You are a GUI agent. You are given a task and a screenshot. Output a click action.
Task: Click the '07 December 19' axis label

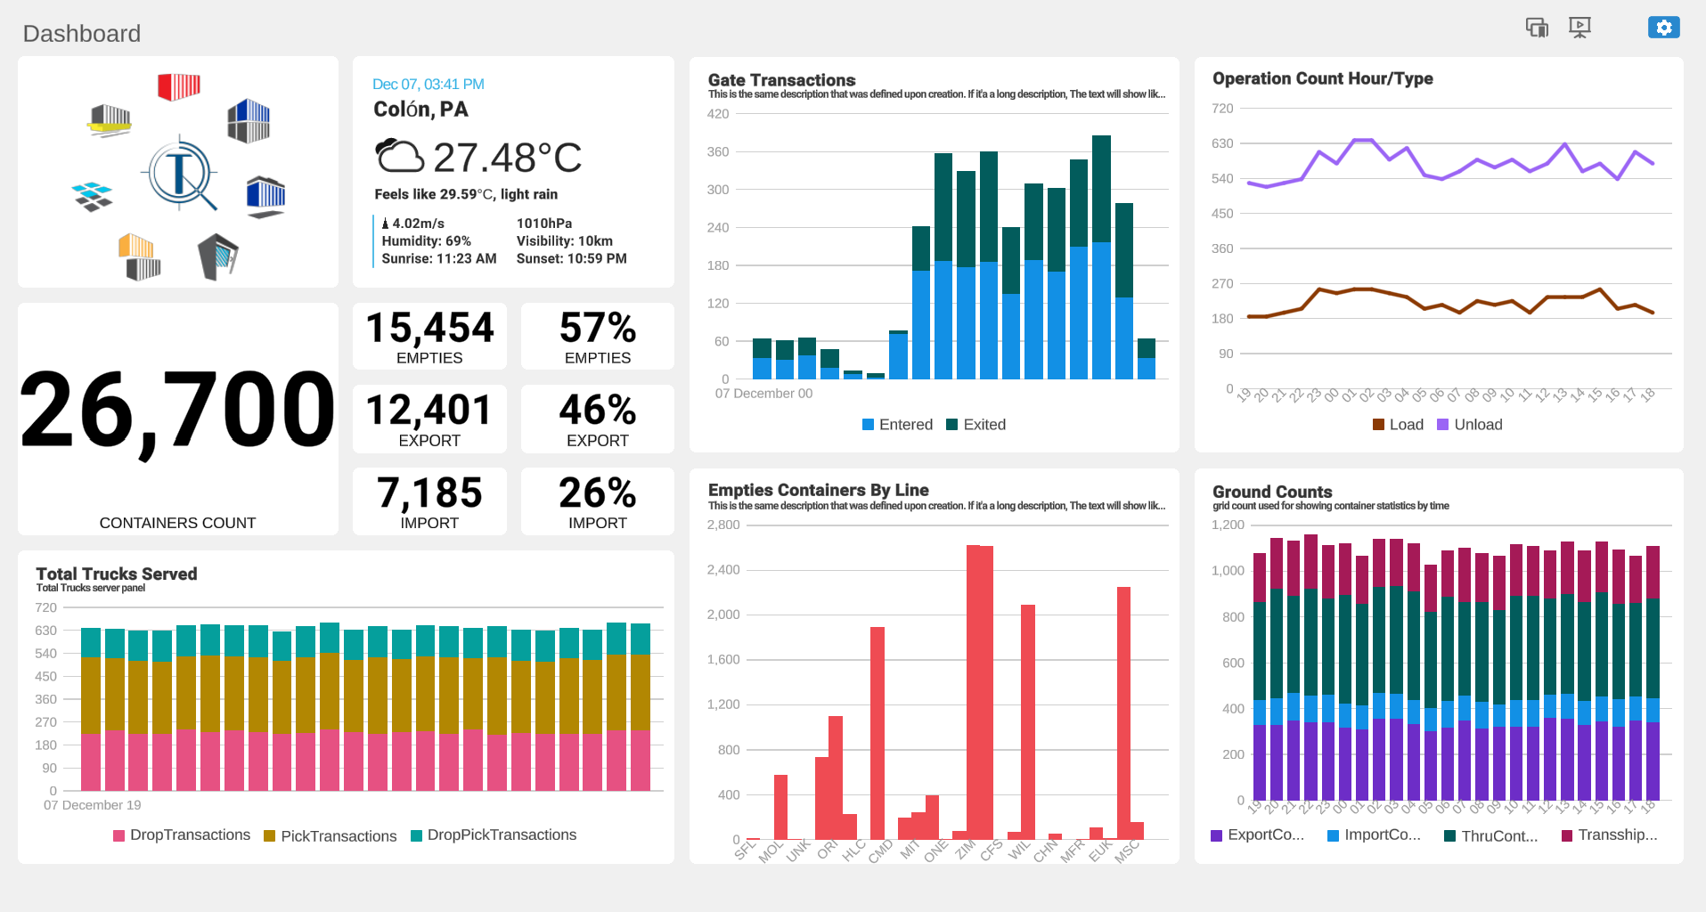pyautogui.click(x=92, y=805)
